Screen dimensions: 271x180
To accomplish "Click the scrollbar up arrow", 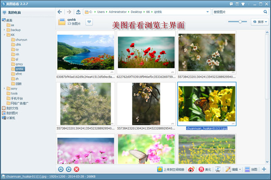I will 267,32.
